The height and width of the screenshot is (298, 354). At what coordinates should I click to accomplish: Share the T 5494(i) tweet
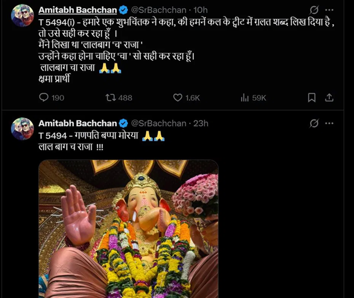tap(329, 98)
